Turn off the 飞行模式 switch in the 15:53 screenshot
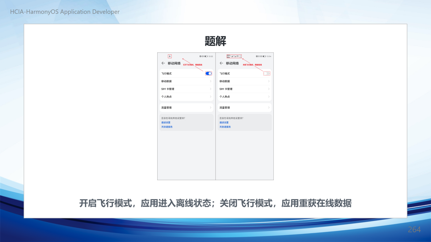 tap(209, 73)
